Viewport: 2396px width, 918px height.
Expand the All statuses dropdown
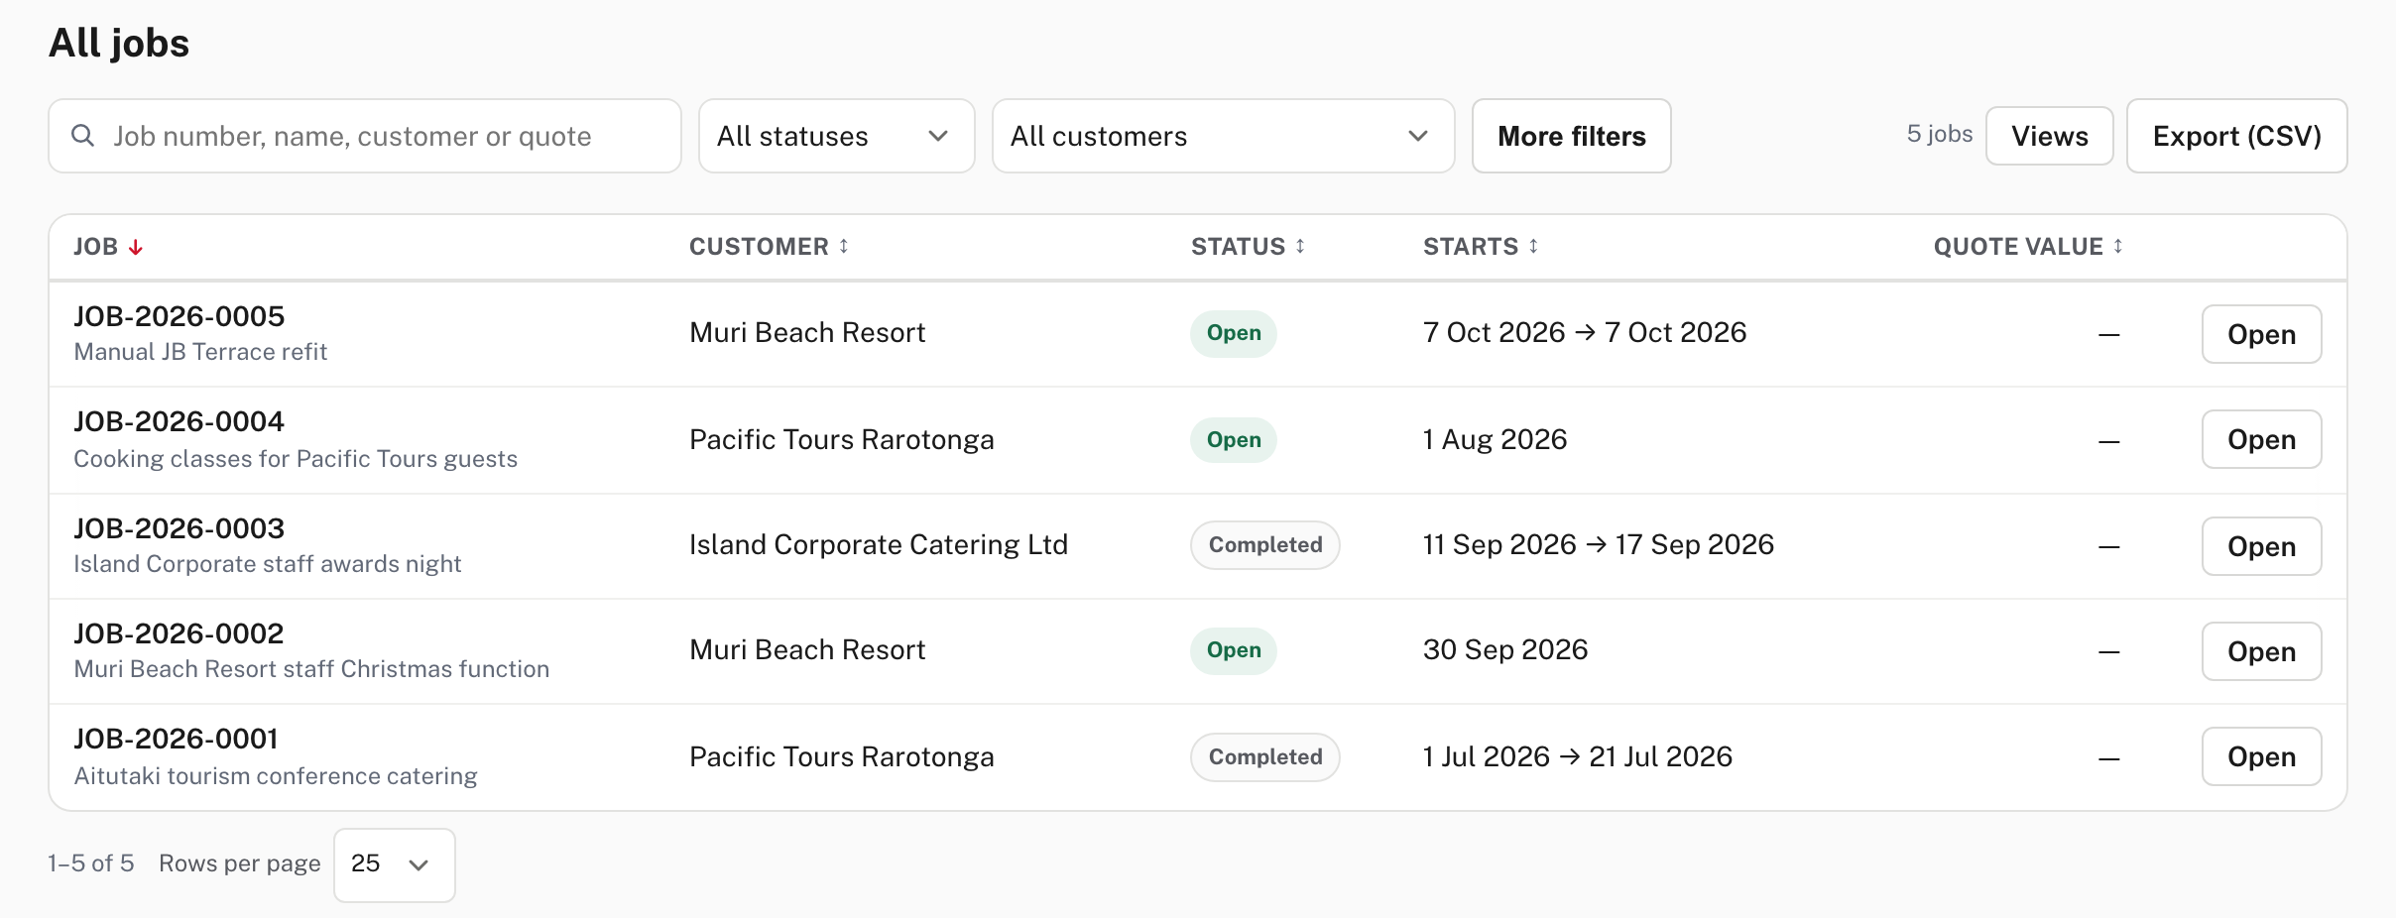[837, 136]
